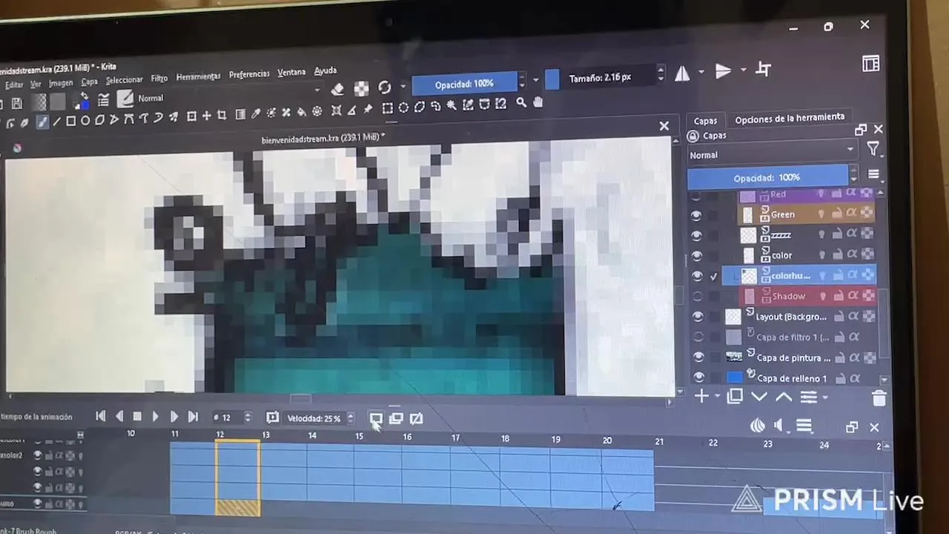Open the Preferencias menu
949x534 pixels.
click(x=249, y=74)
